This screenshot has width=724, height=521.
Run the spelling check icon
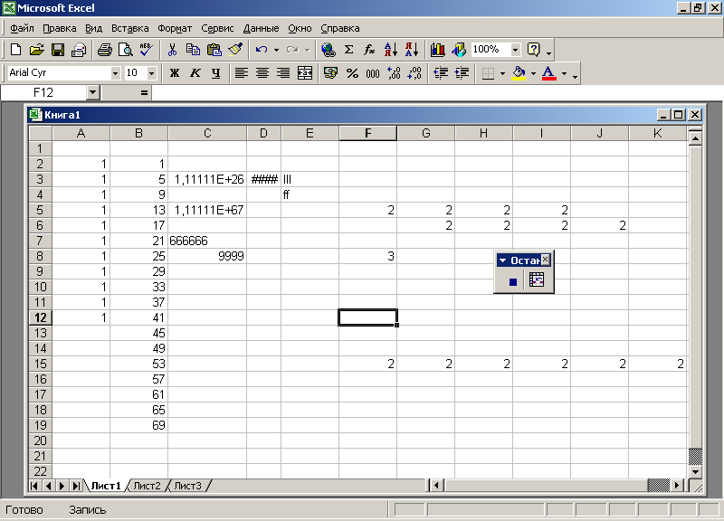point(146,50)
